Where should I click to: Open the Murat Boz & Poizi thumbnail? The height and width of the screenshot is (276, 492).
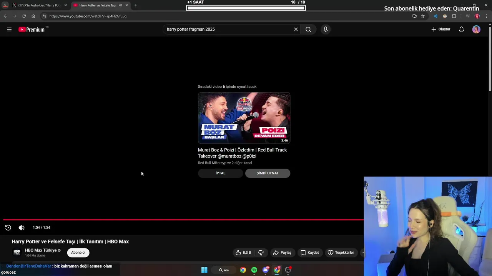tap(244, 118)
